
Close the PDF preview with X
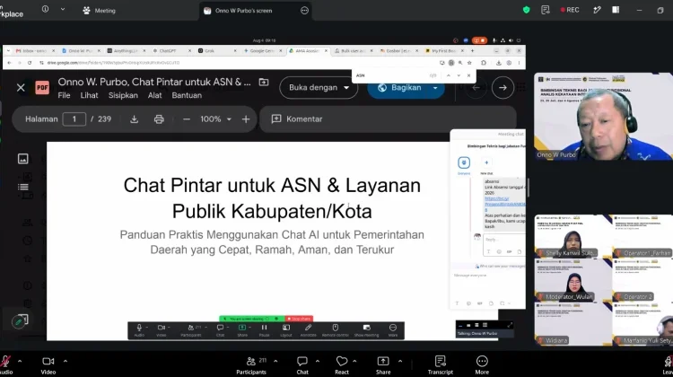coord(21,88)
